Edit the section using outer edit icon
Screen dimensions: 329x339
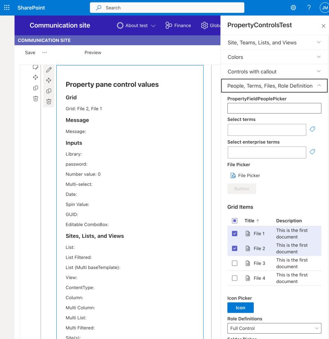click(x=35, y=67)
